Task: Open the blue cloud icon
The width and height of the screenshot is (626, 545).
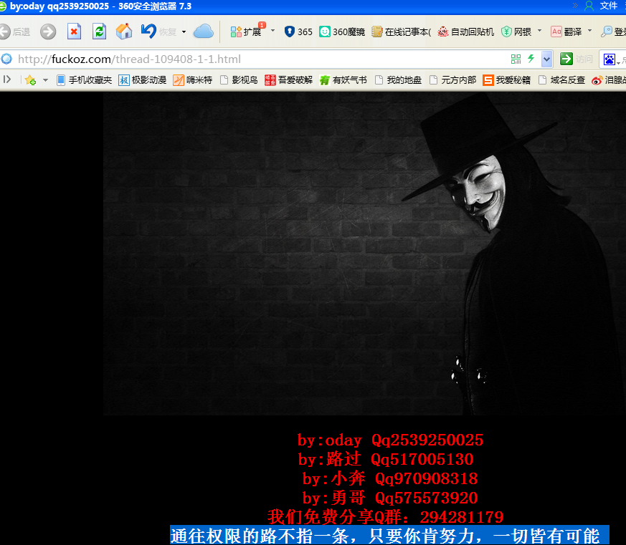Action: click(204, 32)
